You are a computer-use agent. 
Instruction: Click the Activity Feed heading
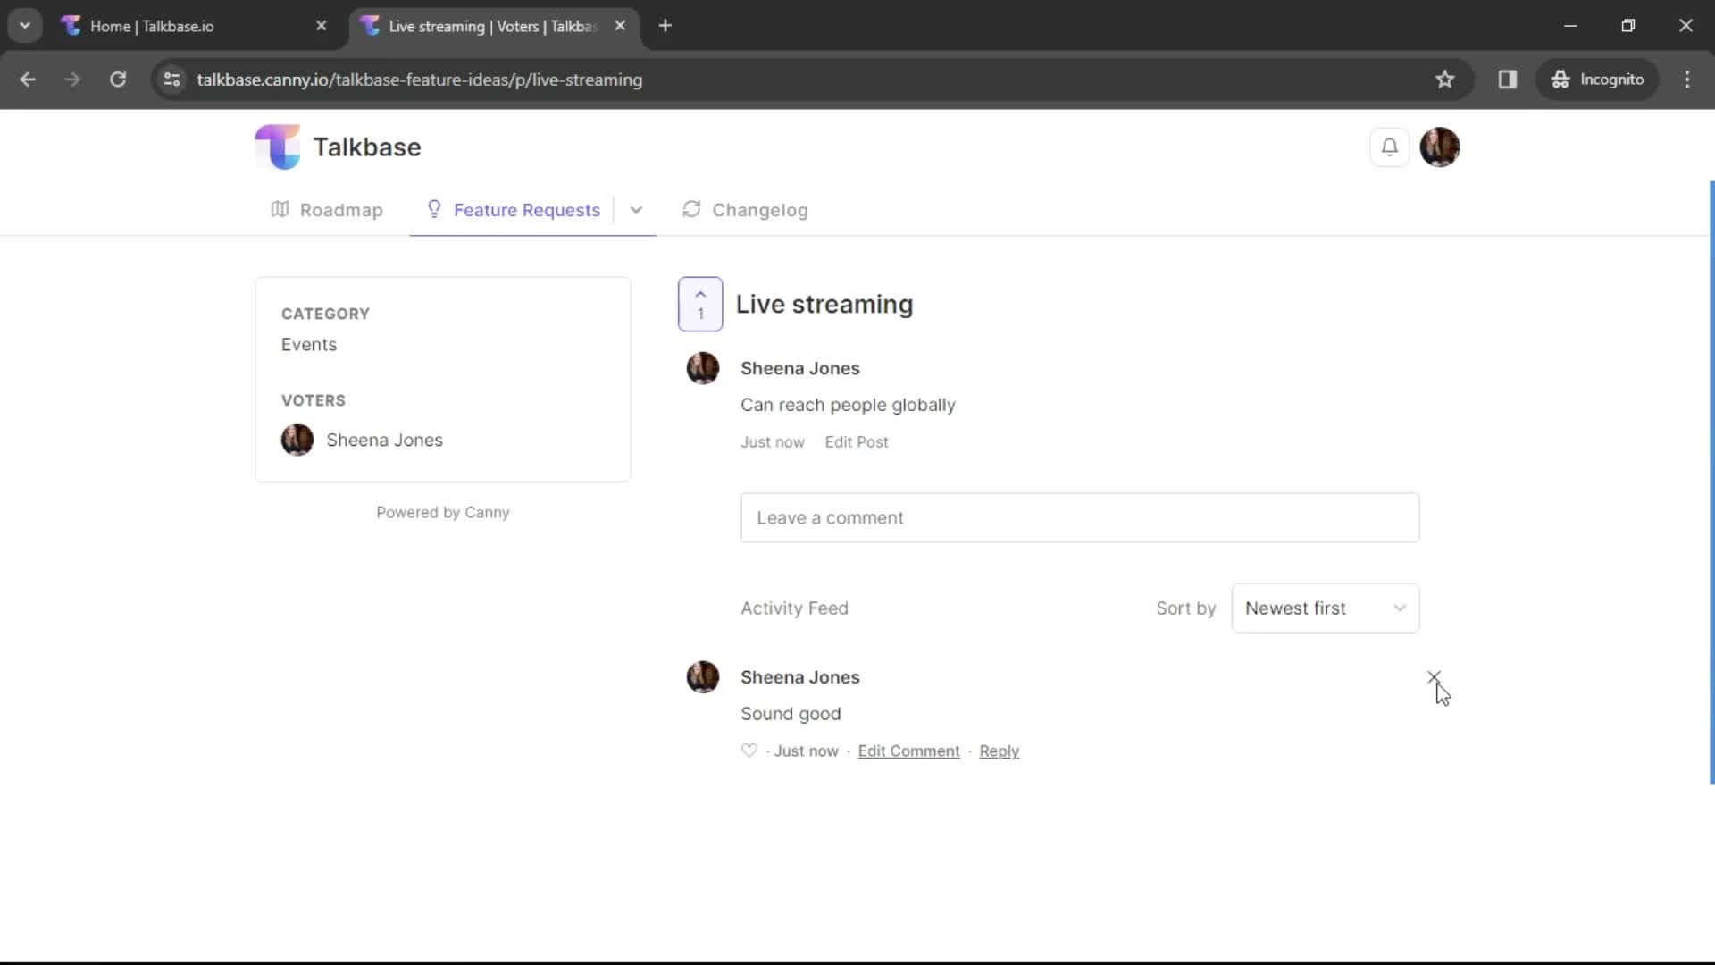click(794, 608)
